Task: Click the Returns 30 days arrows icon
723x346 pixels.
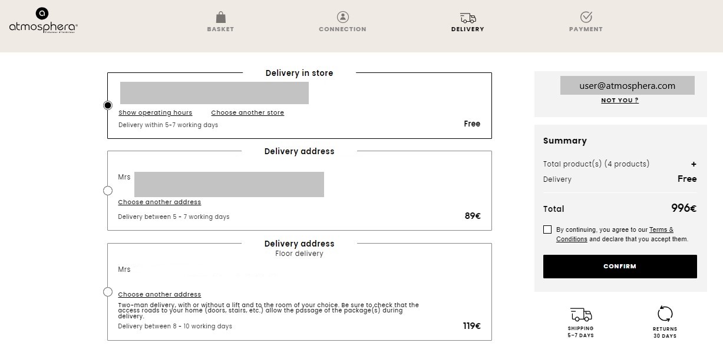Action: coord(665,314)
